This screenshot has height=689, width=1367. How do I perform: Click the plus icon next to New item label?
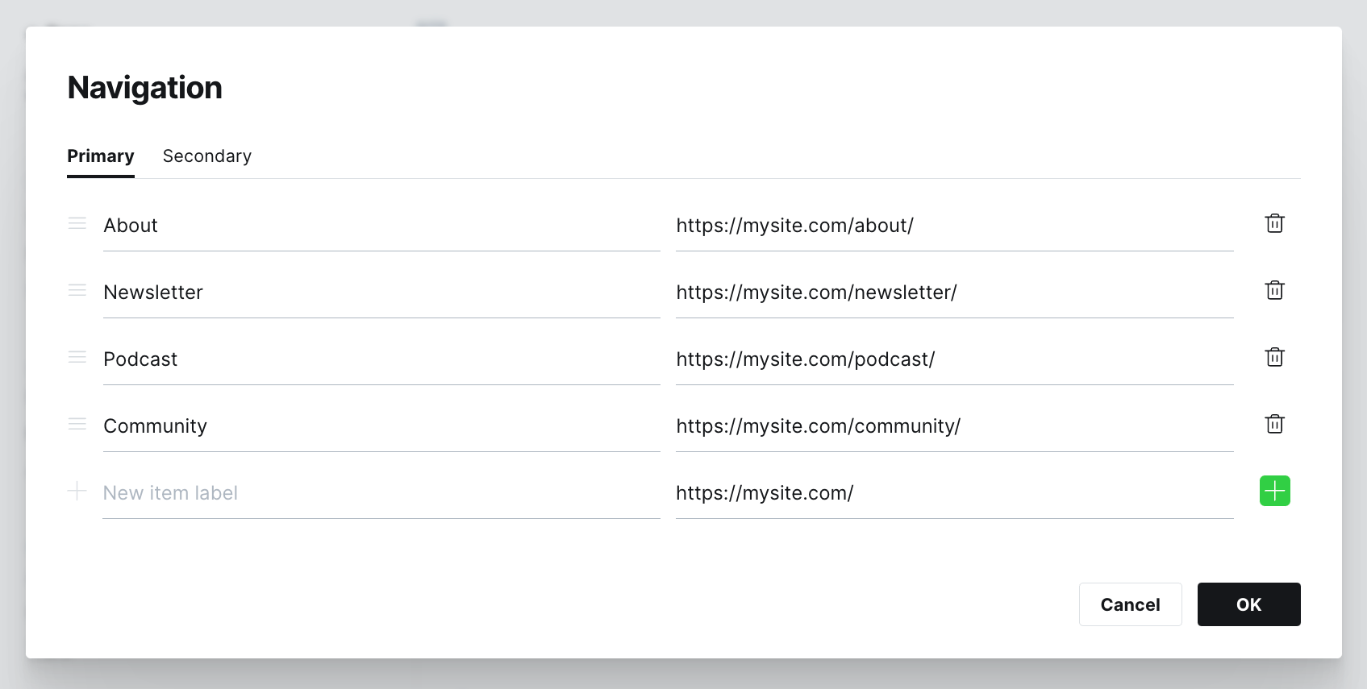77,491
